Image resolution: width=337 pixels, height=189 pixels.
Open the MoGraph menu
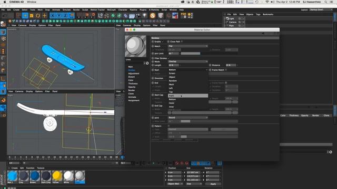(111, 10)
